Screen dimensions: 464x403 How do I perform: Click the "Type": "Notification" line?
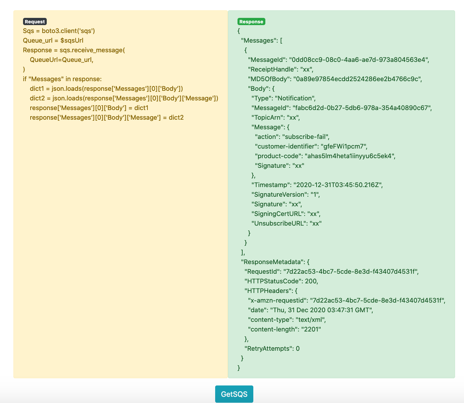[283, 98]
